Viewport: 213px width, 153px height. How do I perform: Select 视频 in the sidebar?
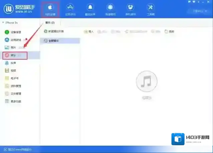point(10,70)
